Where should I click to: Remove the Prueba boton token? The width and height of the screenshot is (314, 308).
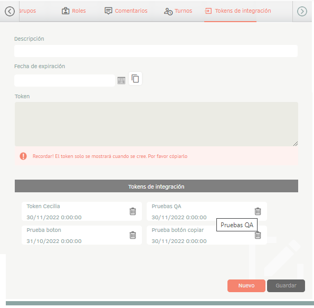[132, 235]
